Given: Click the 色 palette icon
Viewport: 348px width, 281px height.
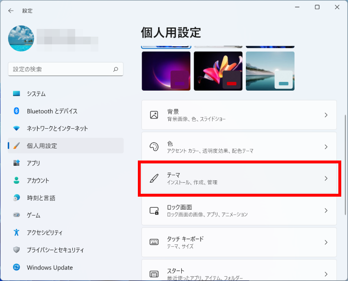Looking at the screenshot, I should (x=154, y=147).
